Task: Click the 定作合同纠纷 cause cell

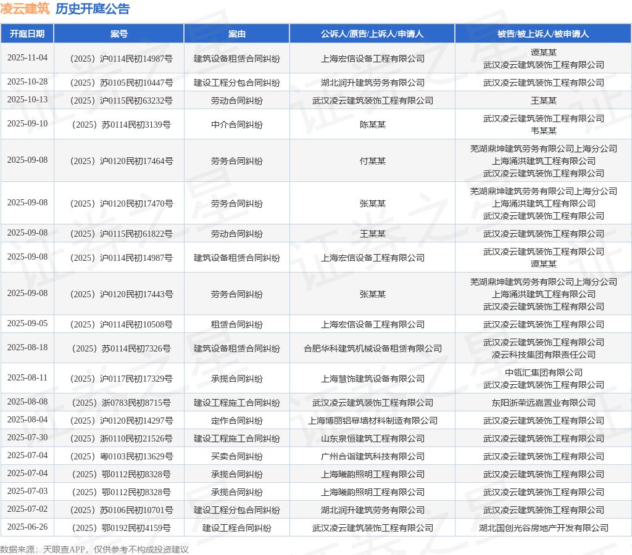Action: [236, 421]
